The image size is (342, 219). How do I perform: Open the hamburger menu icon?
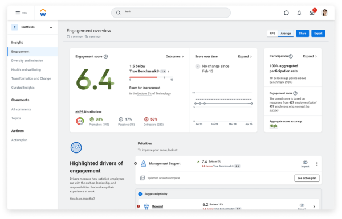click(x=18, y=13)
